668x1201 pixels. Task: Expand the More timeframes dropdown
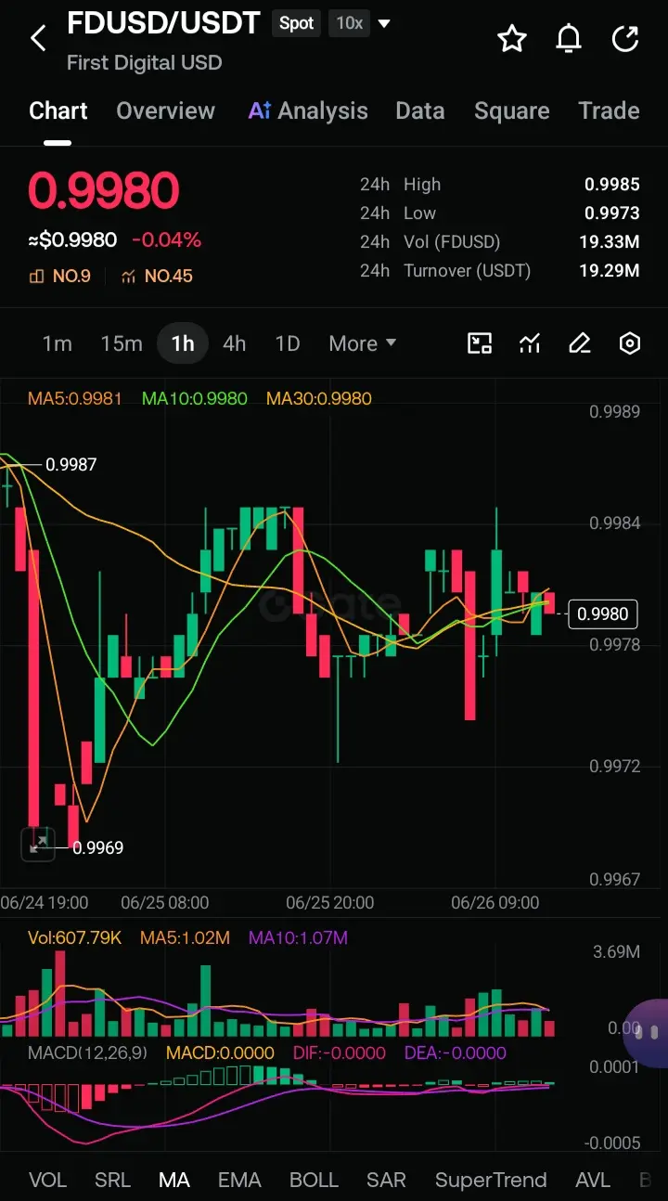363,343
